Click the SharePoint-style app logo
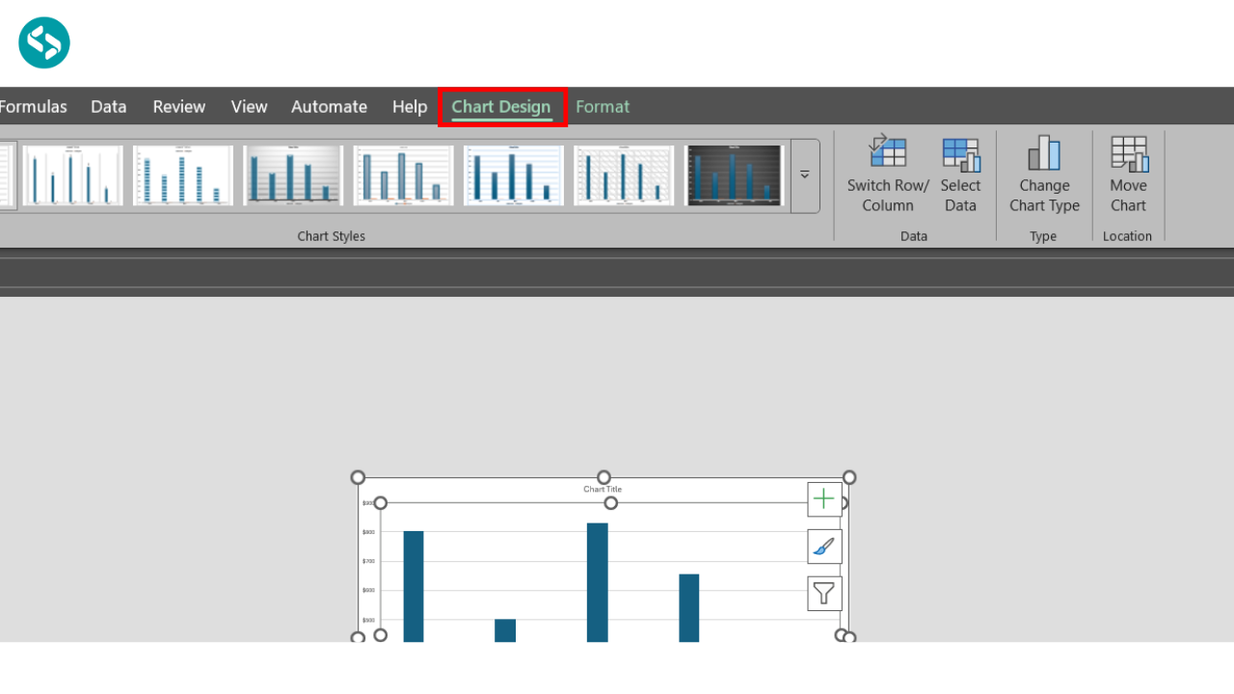Image resolution: width=1234 pixels, height=694 pixels. click(x=41, y=41)
